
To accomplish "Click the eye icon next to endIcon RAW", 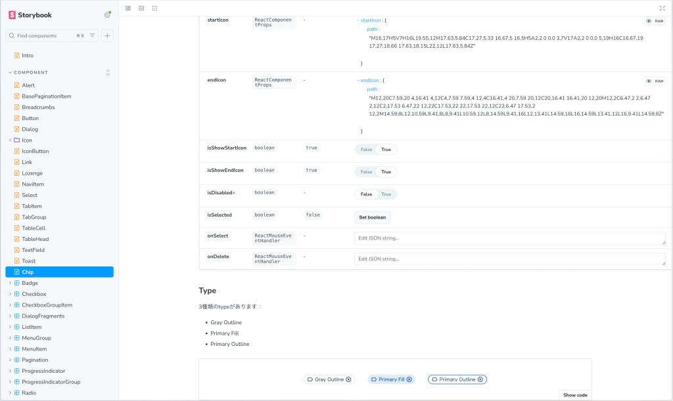I will tap(650, 80).
